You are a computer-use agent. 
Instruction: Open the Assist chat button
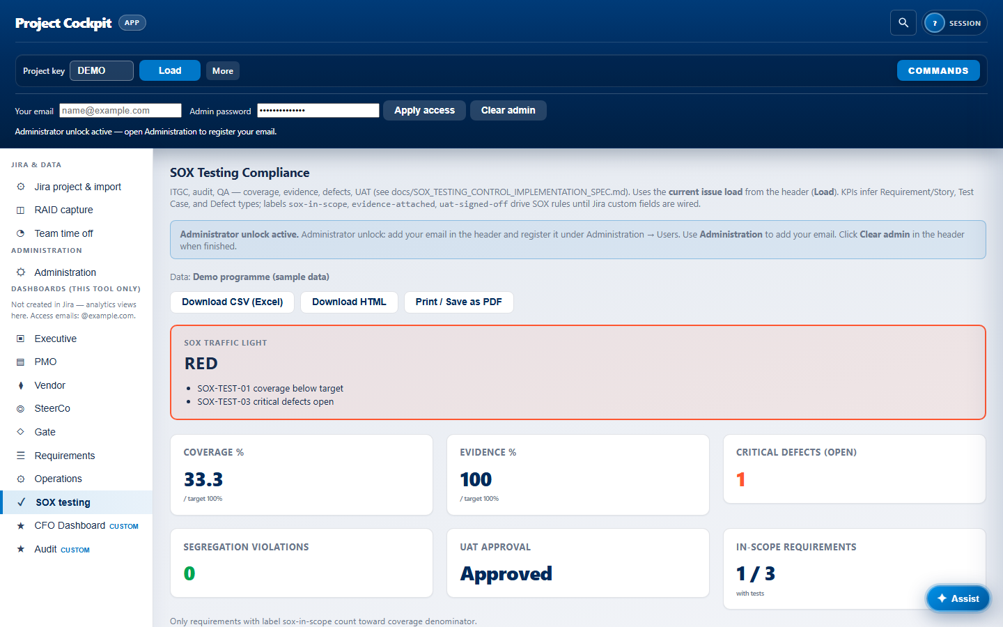[x=958, y=598]
